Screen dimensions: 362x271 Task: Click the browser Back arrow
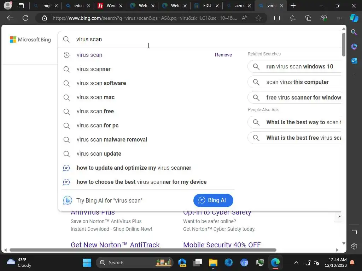tap(10, 18)
